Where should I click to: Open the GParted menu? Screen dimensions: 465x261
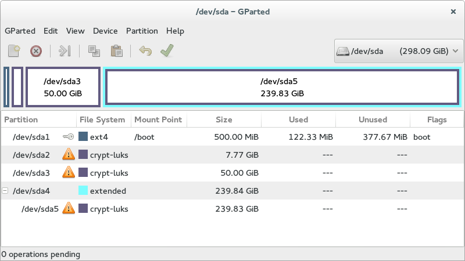[x=20, y=31]
